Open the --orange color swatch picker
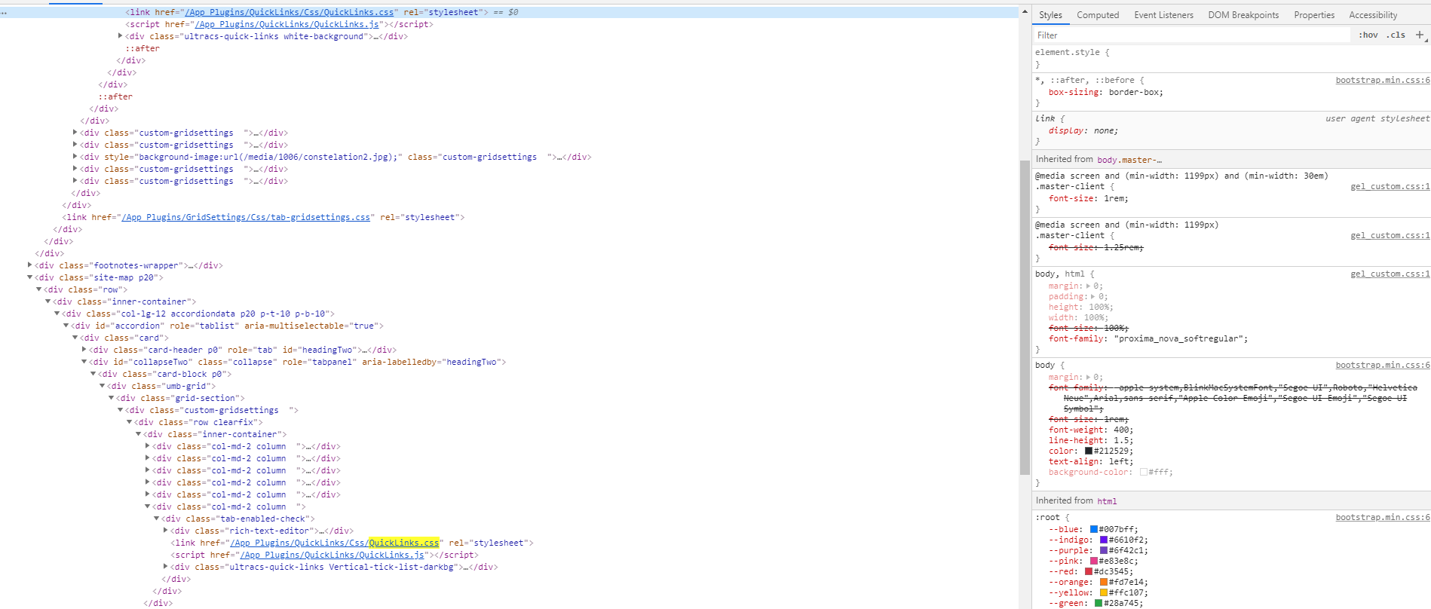Viewport: 1431px width, 609px height. (1104, 583)
